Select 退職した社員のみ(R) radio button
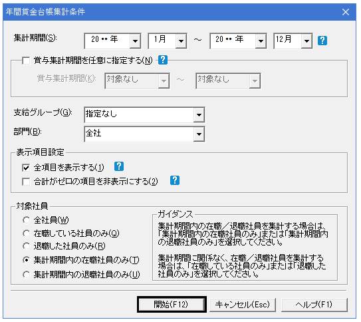The height and width of the screenshot is (322, 361). (26, 246)
